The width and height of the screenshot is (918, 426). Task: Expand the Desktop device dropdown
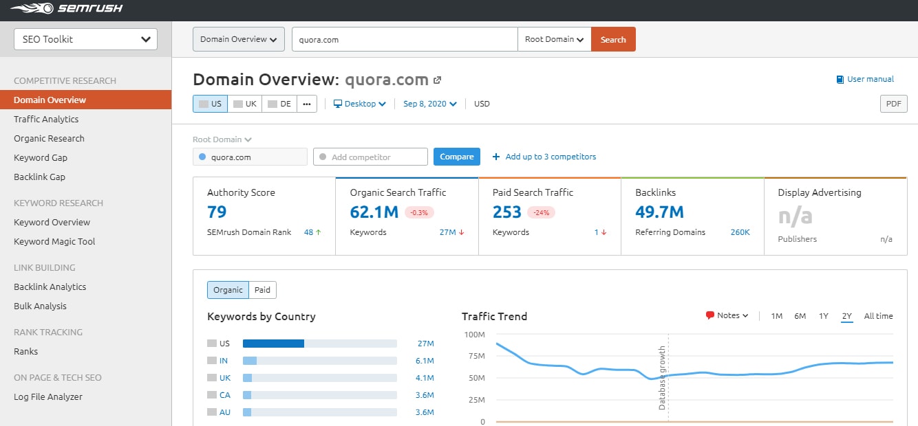[360, 104]
